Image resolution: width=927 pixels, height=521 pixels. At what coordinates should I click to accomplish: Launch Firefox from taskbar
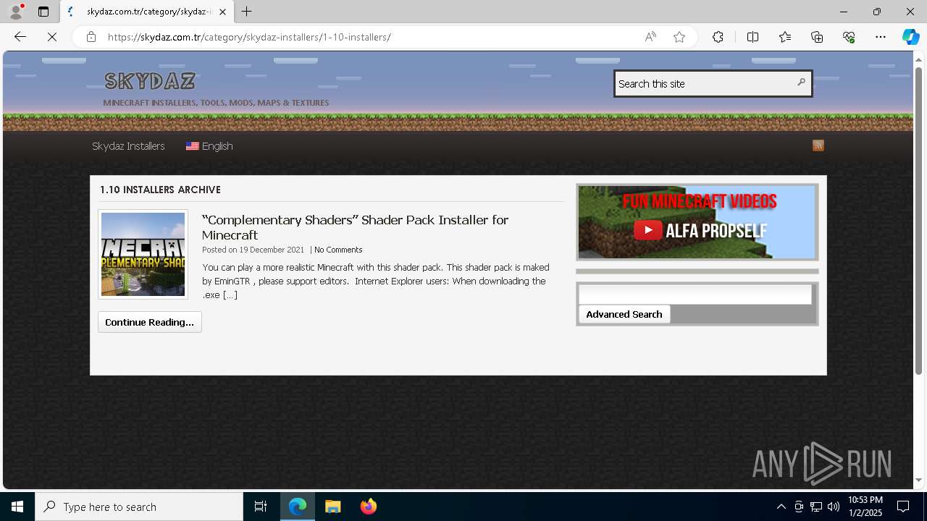[369, 507]
